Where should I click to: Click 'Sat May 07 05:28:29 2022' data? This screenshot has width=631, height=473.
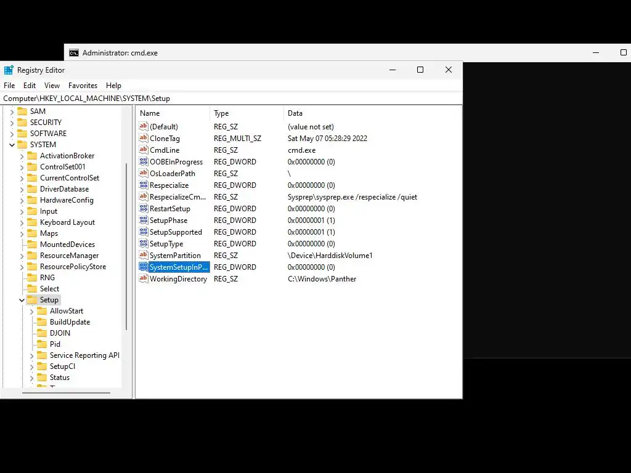327,139
